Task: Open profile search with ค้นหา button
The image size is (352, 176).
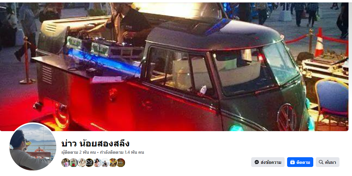Action: tap(328, 162)
